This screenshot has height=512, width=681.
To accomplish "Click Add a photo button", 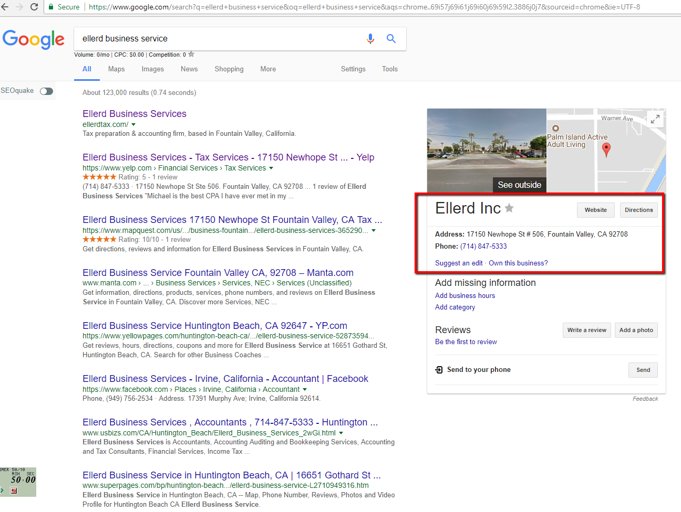I will click(636, 330).
